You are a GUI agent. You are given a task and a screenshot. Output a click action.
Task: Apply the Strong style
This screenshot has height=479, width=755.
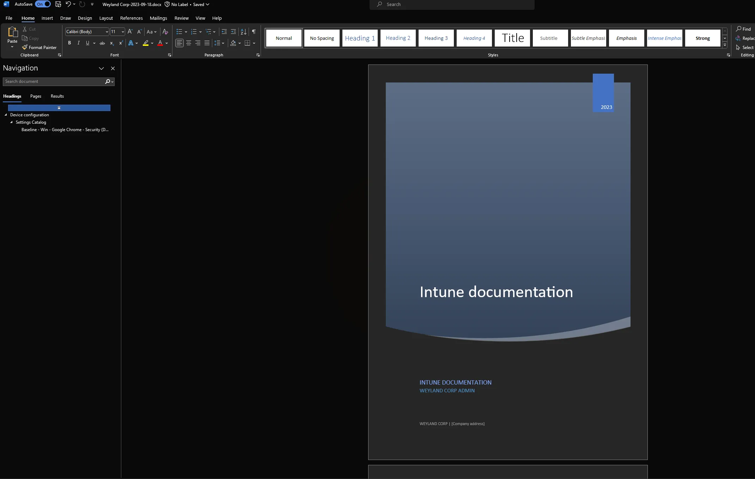[702, 38]
